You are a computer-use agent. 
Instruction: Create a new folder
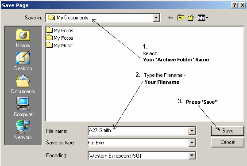tap(191, 18)
